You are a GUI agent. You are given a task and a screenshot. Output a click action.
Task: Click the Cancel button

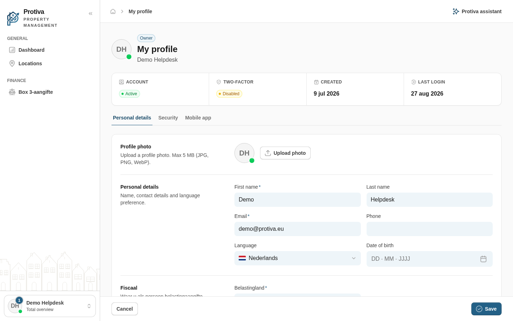click(x=125, y=309)
